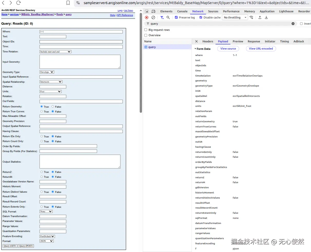Go to Roads breadcrumb link

[x=60, y=14]
